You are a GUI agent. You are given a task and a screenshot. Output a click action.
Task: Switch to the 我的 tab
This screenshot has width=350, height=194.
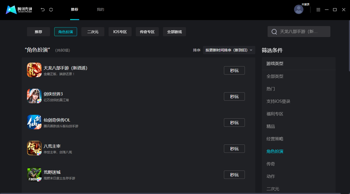[x=100, y=9]
